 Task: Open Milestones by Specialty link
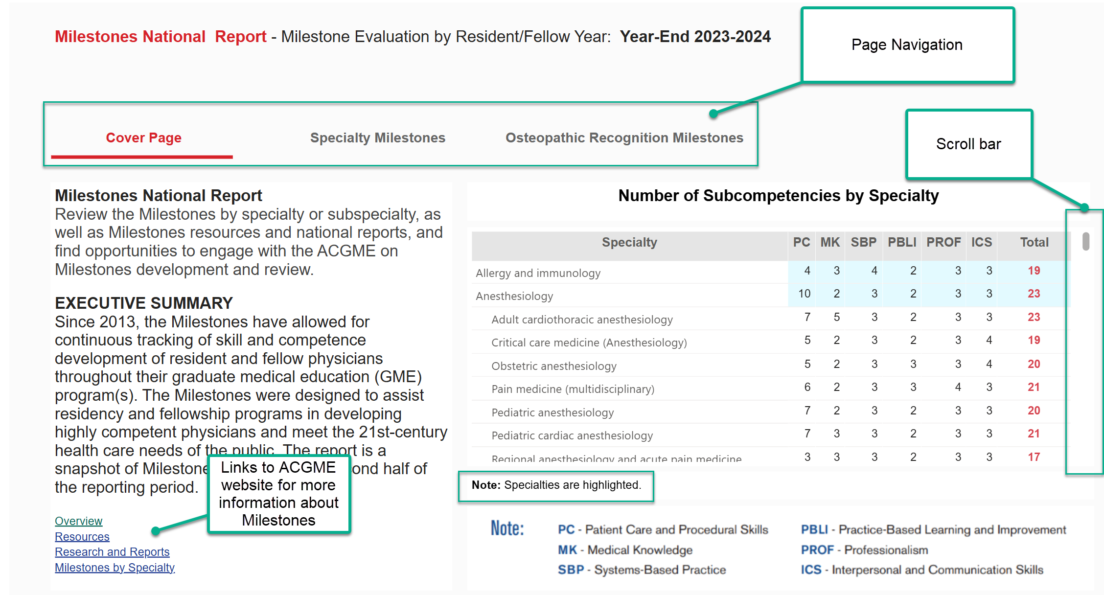pos(115,568)
